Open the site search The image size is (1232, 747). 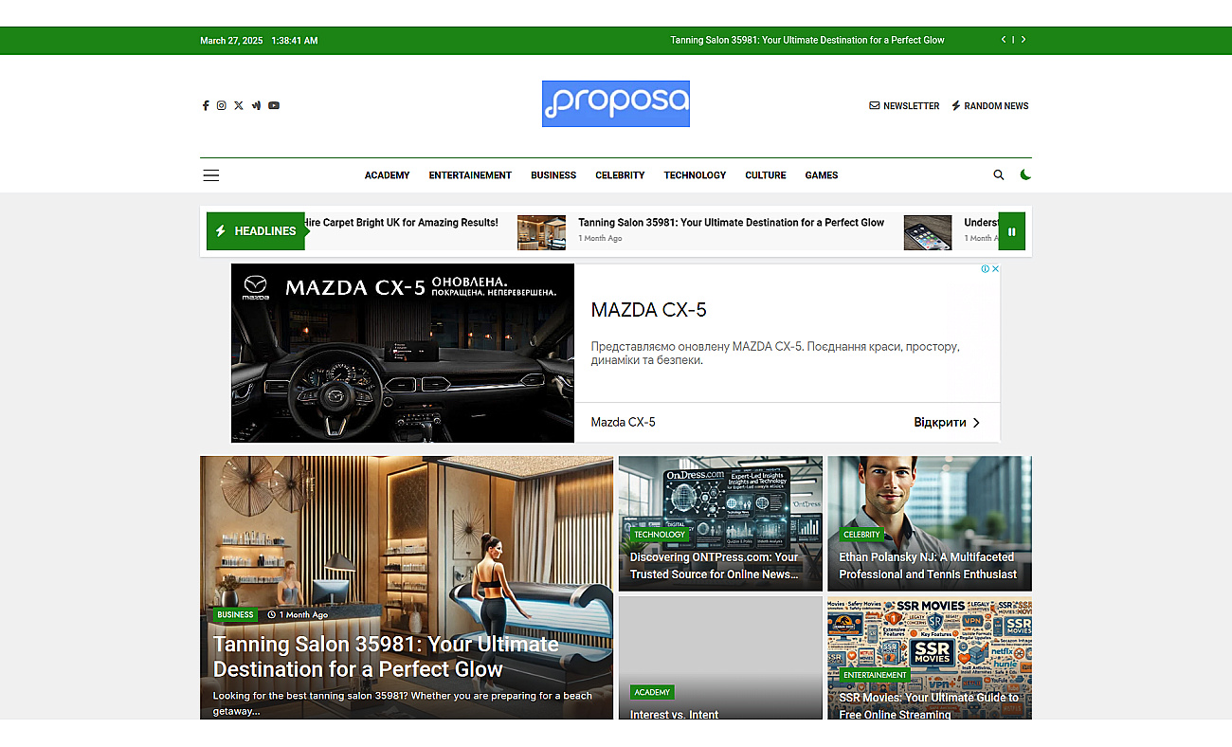pos(998,175)
